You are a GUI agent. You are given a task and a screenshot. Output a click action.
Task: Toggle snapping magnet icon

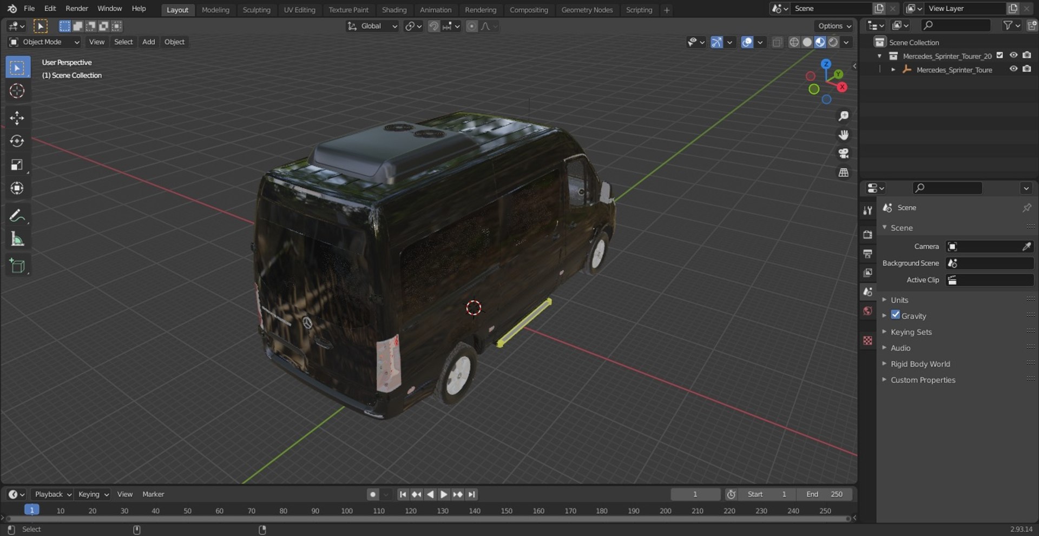[x=433, y=26]
